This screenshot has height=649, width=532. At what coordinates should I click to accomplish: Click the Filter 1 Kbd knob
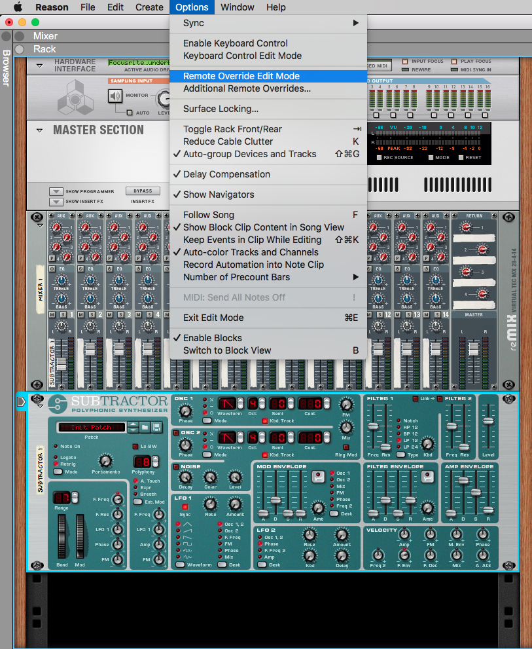(427, 444)
